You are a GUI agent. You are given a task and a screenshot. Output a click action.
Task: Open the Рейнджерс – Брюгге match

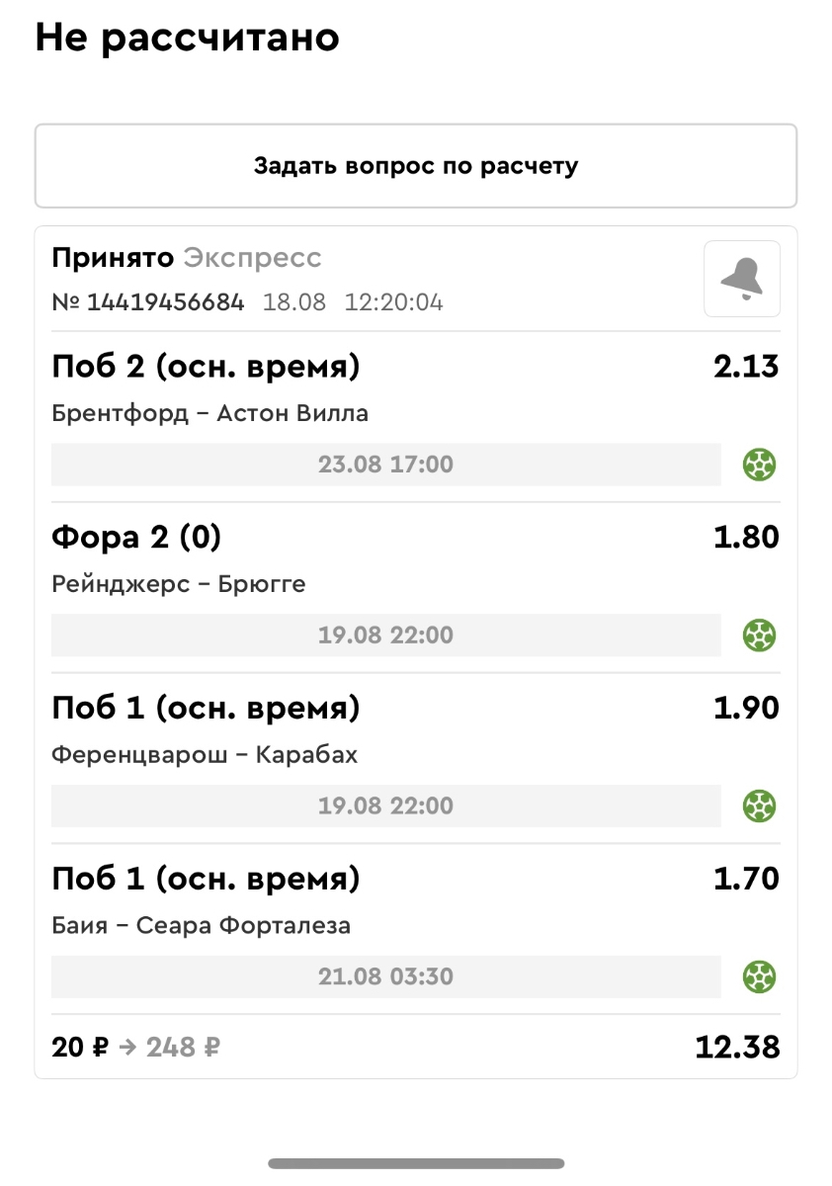(179, 584)
